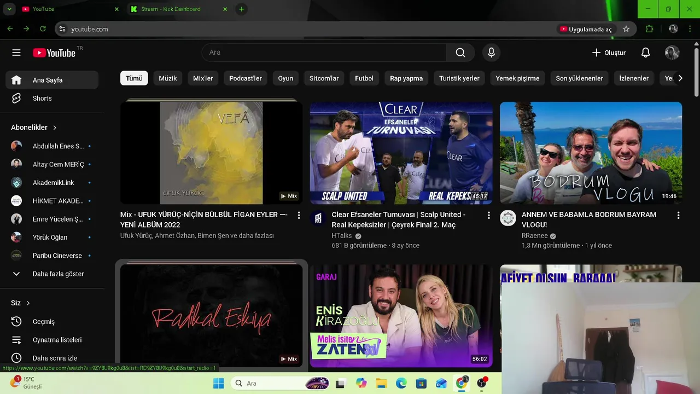The width and height of the screenshot is (700, 394).
Task: Click the Oluştur create button
Action: click(x=608, y=53)
